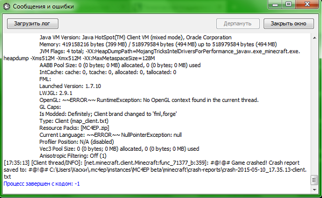
Task: Click the 'Java VM Version' log line
Action: coord(136,38)
